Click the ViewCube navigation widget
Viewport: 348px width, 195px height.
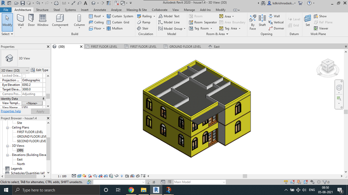pyautogui.click(x=328, y=67)
